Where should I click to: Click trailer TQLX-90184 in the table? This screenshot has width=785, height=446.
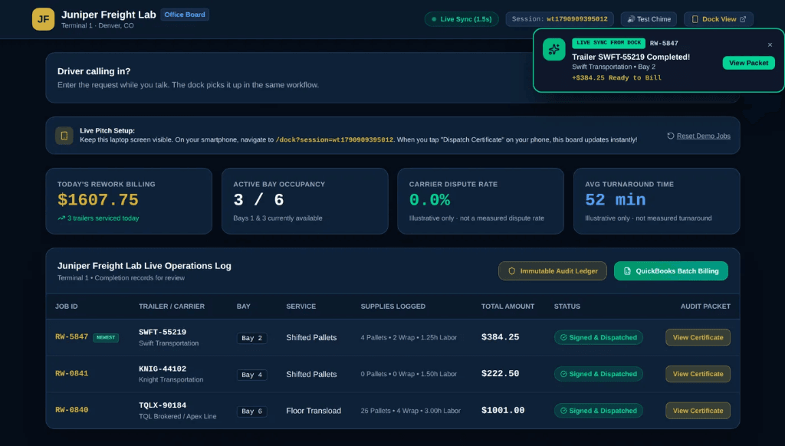pos(163,405)
